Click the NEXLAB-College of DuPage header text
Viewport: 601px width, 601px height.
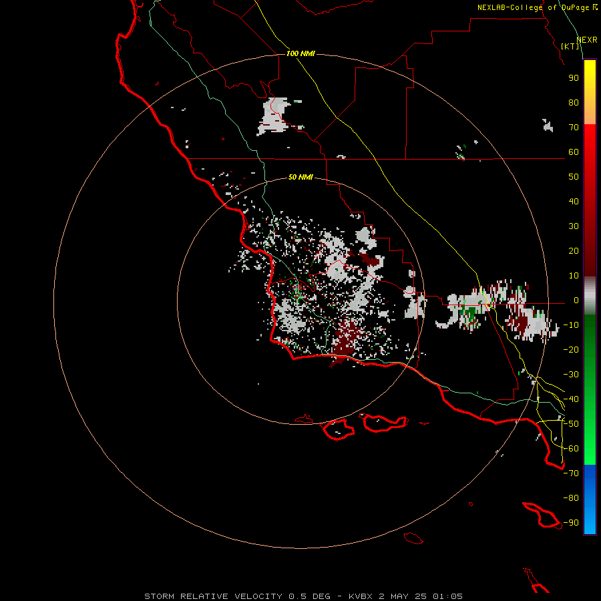click(538, 7)
